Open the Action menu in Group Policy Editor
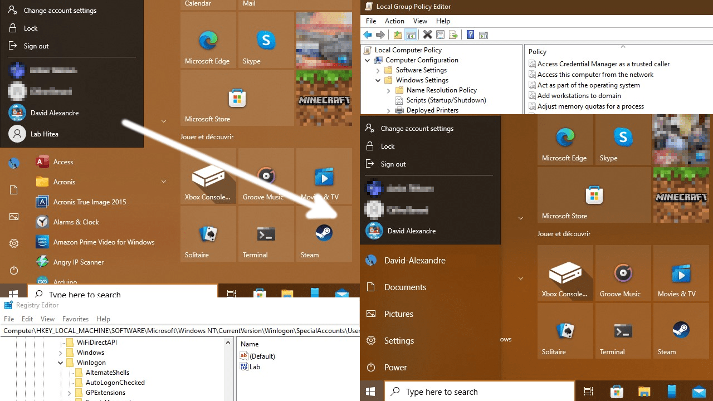The image size is (713, 401). click(394, 21)
